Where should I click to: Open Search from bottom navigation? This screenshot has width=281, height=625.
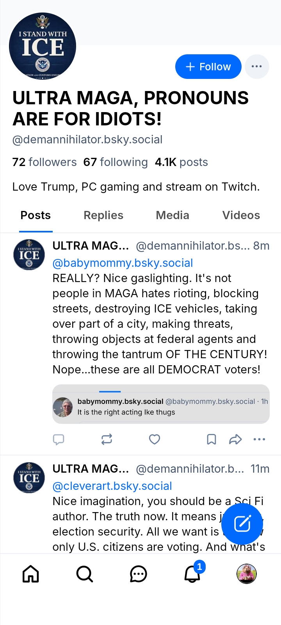(84, 574)
